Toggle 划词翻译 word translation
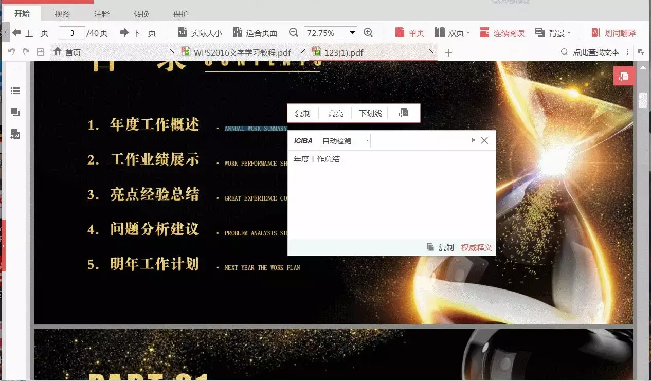This screenshot has width=651, height=381. coord(613,33)
